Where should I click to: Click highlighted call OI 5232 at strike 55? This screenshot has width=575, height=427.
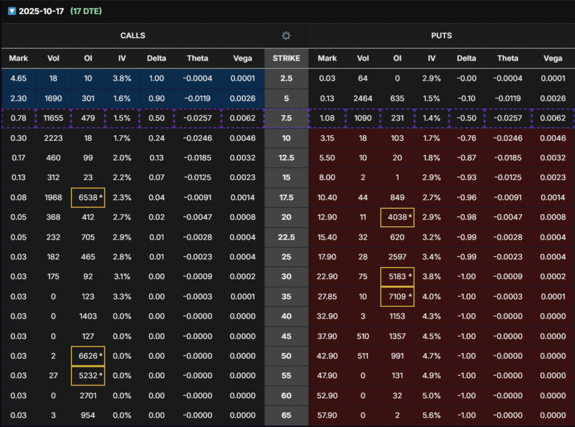pos(88,375)
